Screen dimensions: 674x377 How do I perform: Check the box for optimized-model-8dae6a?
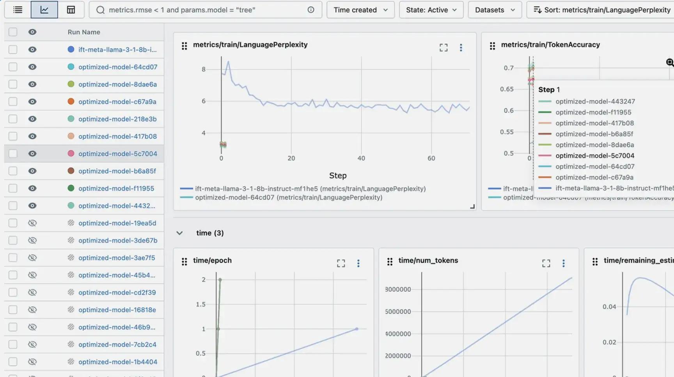pyautogui.click(x=13, y=84)
